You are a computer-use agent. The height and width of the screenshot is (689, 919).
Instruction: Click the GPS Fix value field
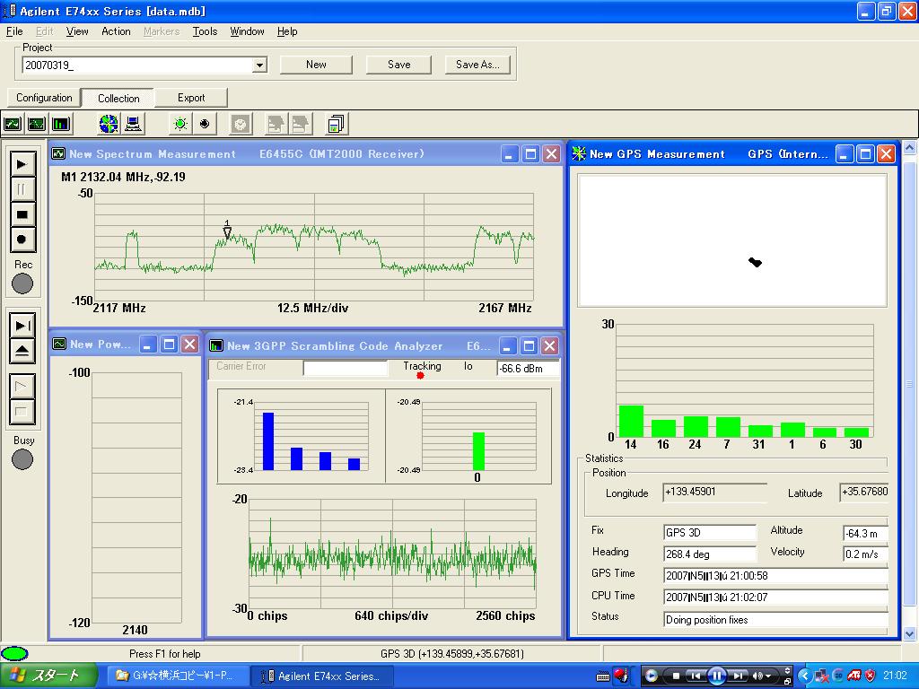pyautogui.click(x=710, y=533)
